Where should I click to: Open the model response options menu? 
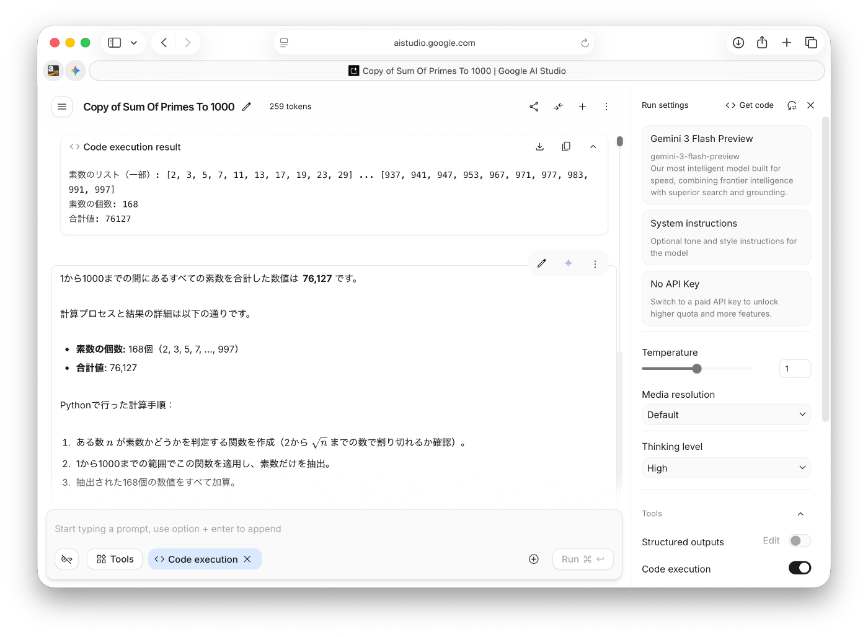[x=595, y=263]
